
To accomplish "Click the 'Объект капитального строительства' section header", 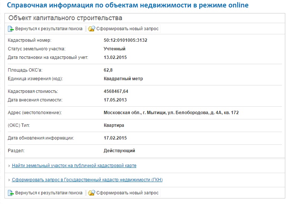I will pos(65,18).
